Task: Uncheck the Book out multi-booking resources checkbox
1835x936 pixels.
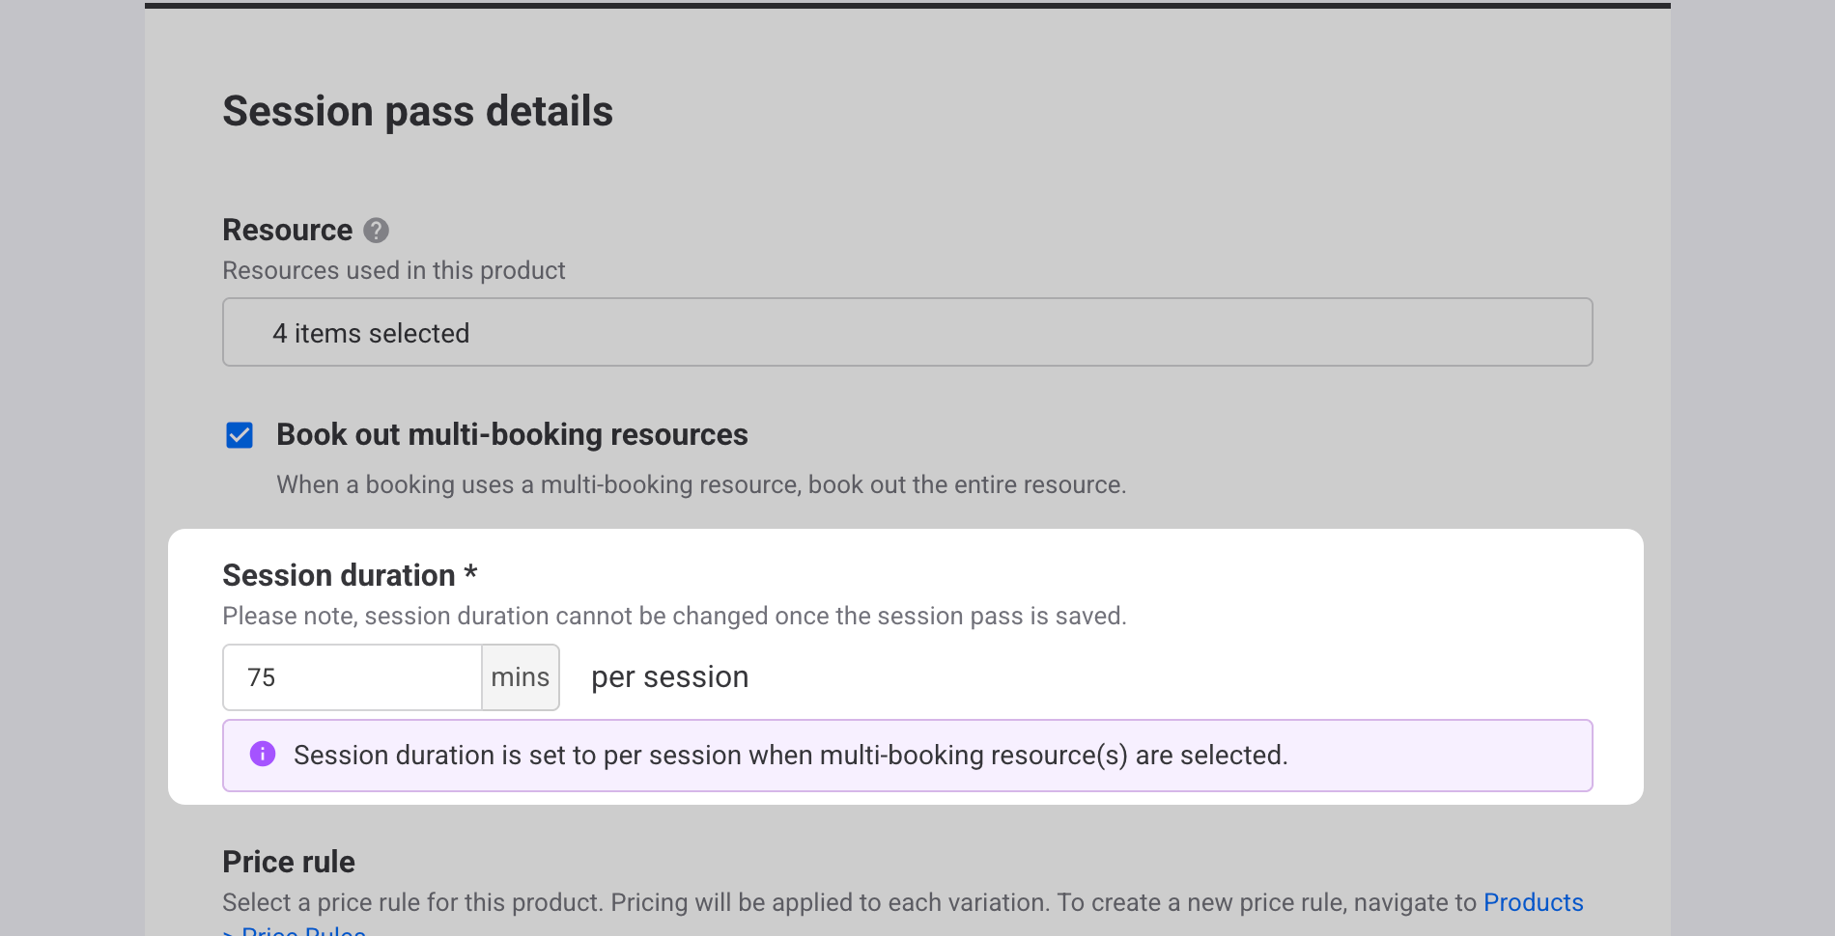Action: pyautogui.click(x=240, y=435)
